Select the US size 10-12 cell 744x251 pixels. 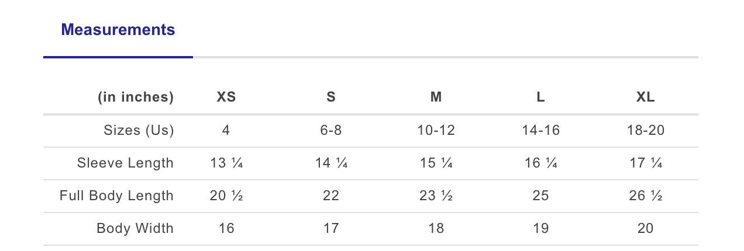tap(436, 130)
